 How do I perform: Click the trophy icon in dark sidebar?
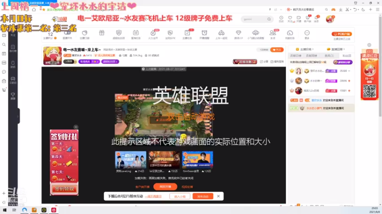[13, 96]
